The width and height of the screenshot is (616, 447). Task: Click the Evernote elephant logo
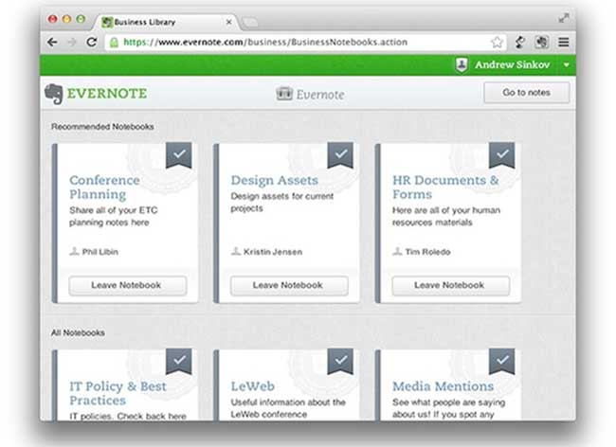[54, 94]
